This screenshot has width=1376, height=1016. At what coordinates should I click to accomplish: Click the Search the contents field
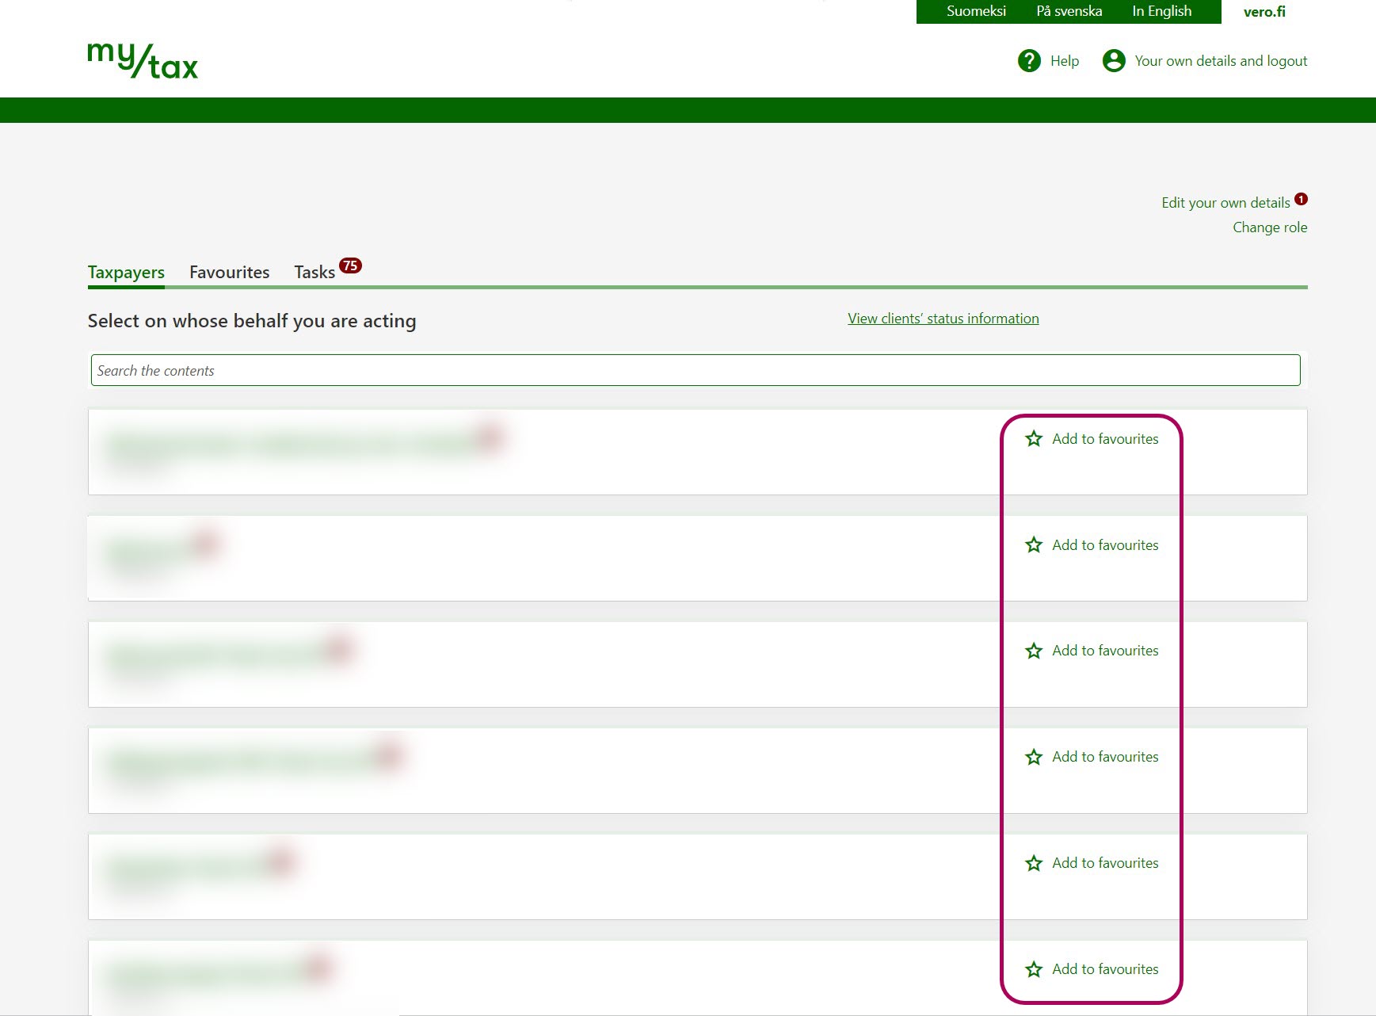[x=695, y=370]
